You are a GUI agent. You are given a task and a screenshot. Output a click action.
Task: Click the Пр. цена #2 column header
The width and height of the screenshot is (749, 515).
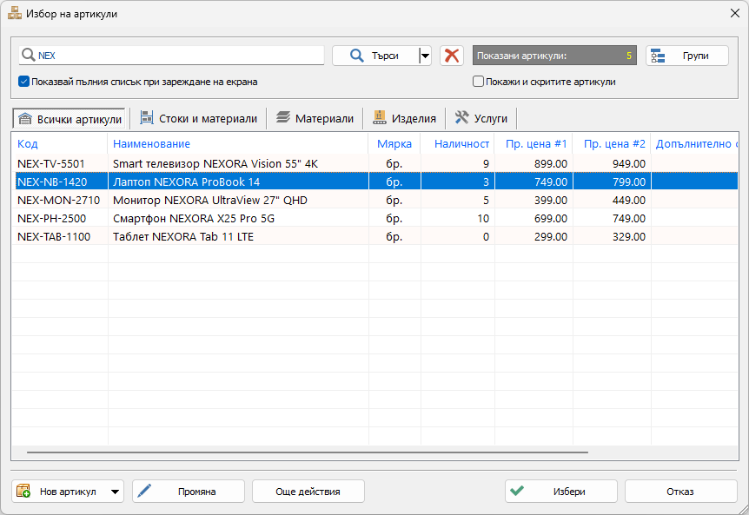pyautogui.click(x=612, y=143)
